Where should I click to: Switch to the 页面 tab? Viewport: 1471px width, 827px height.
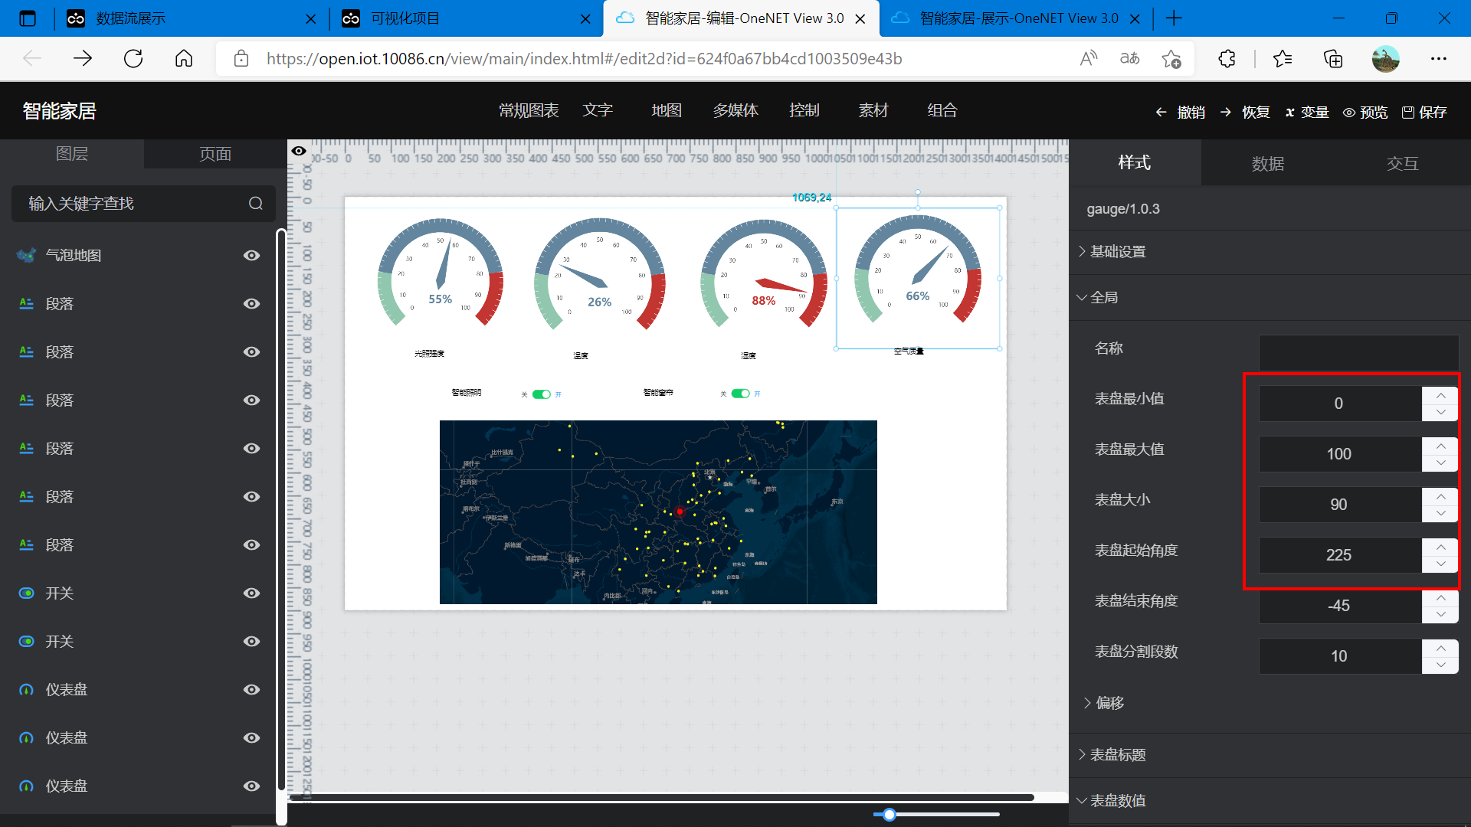pyautogui.click(x=215, y=154)
